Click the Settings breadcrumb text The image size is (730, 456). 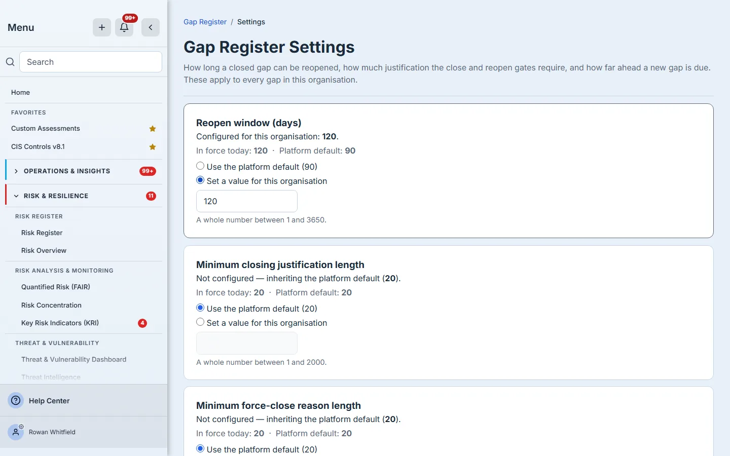[x=251, y=22]
